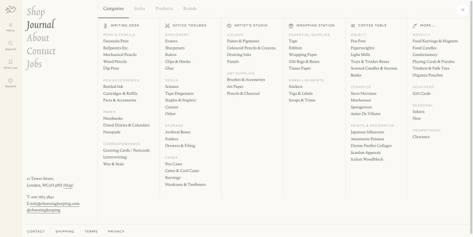
Task: Open the Wax & Seals category
Action: 114,164
